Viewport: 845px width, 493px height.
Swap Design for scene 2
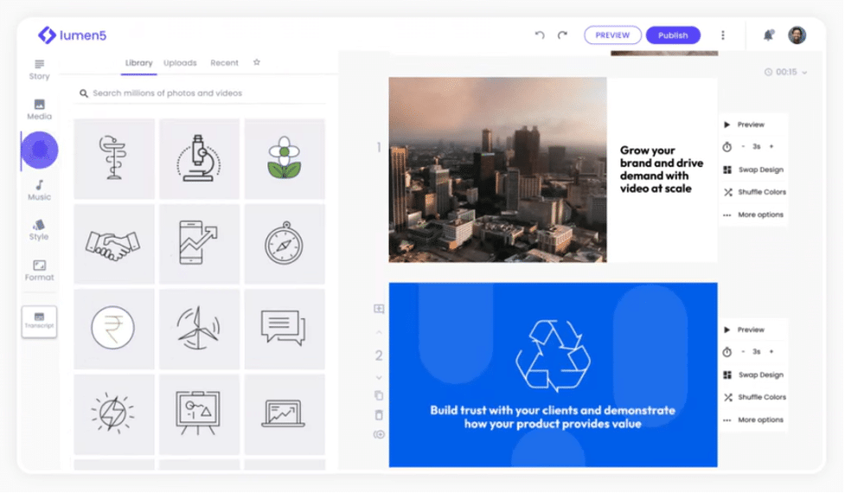[753, 375]
